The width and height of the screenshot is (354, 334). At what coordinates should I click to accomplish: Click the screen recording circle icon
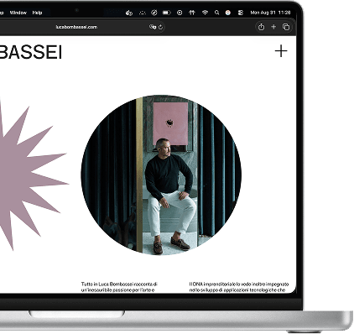(x=180, y=13)
